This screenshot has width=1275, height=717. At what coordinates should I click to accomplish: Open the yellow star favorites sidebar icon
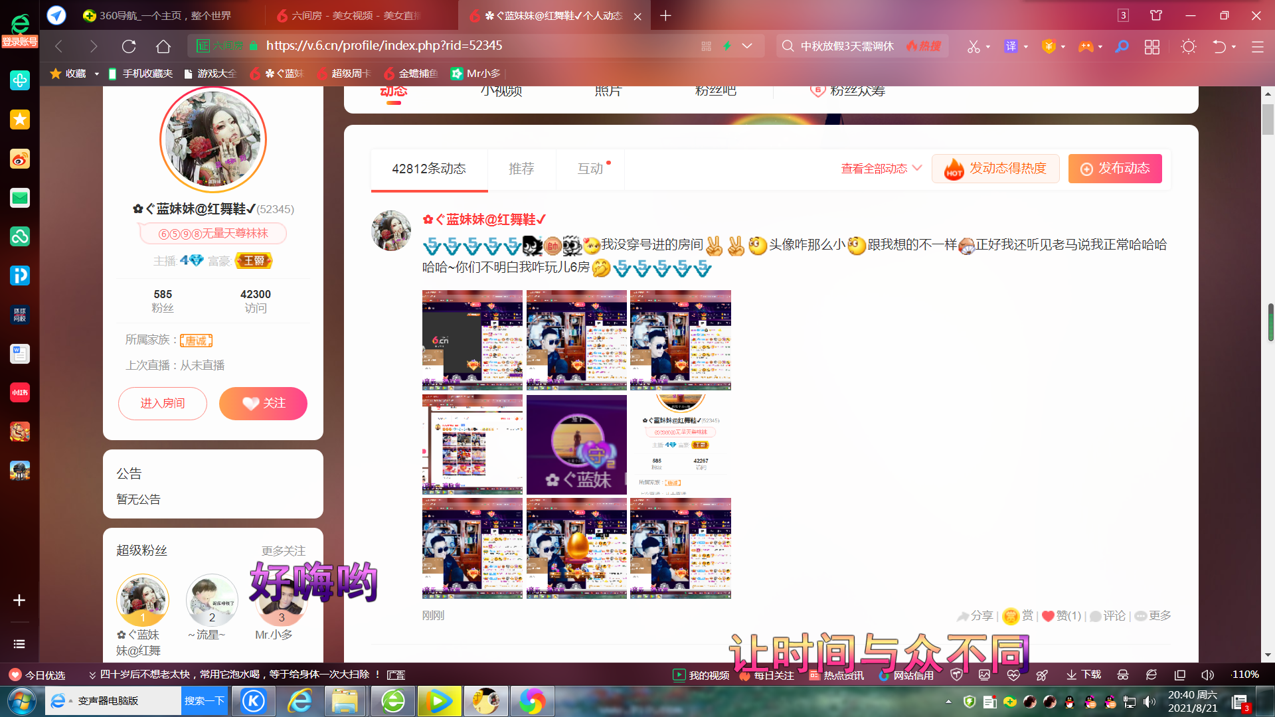coord(20,119)
